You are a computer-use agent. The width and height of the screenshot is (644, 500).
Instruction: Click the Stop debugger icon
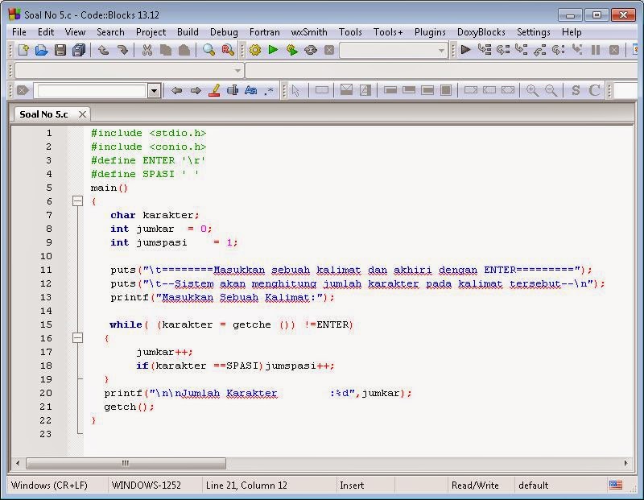(x=614, y=50)
